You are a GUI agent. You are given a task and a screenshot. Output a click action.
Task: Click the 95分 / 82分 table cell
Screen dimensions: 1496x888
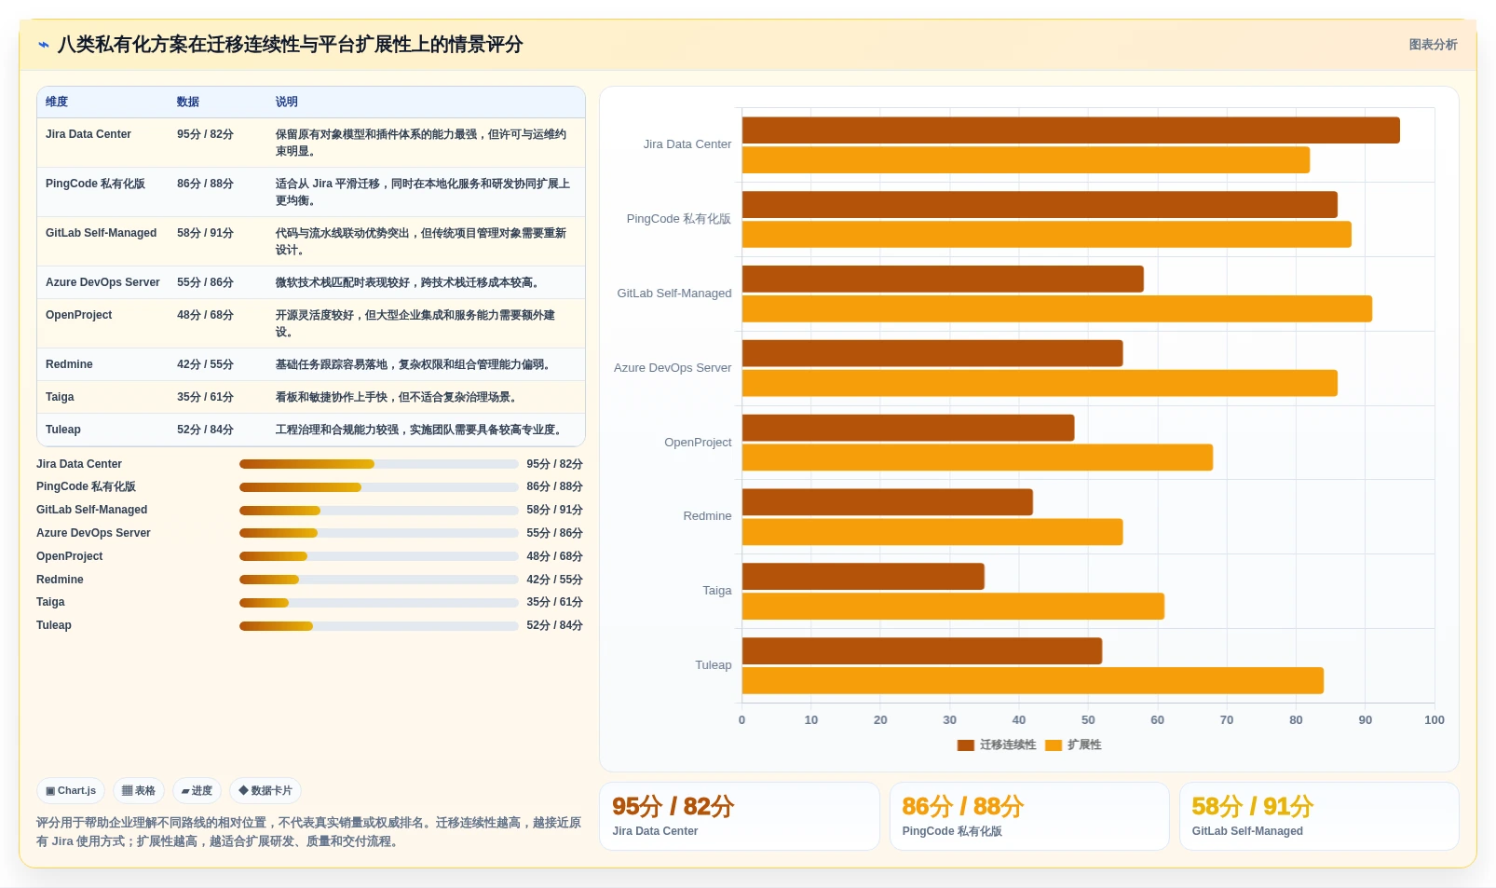205,134
